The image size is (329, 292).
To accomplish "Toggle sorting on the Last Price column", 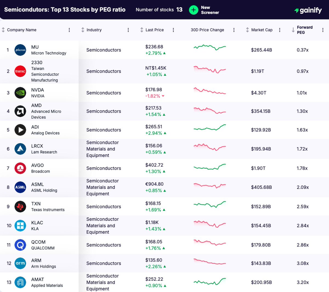I will (x=142, y=30).
